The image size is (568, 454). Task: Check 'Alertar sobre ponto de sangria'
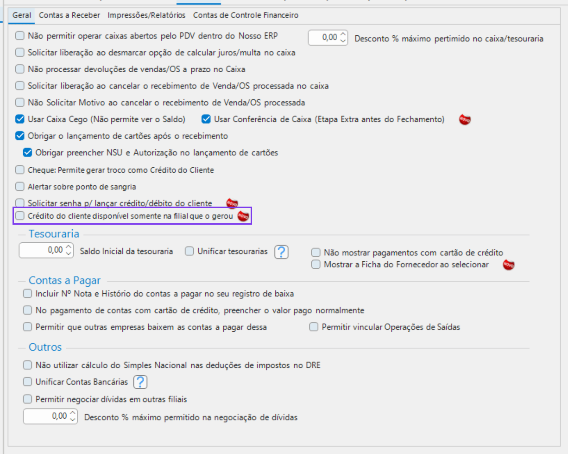(19, 186)
